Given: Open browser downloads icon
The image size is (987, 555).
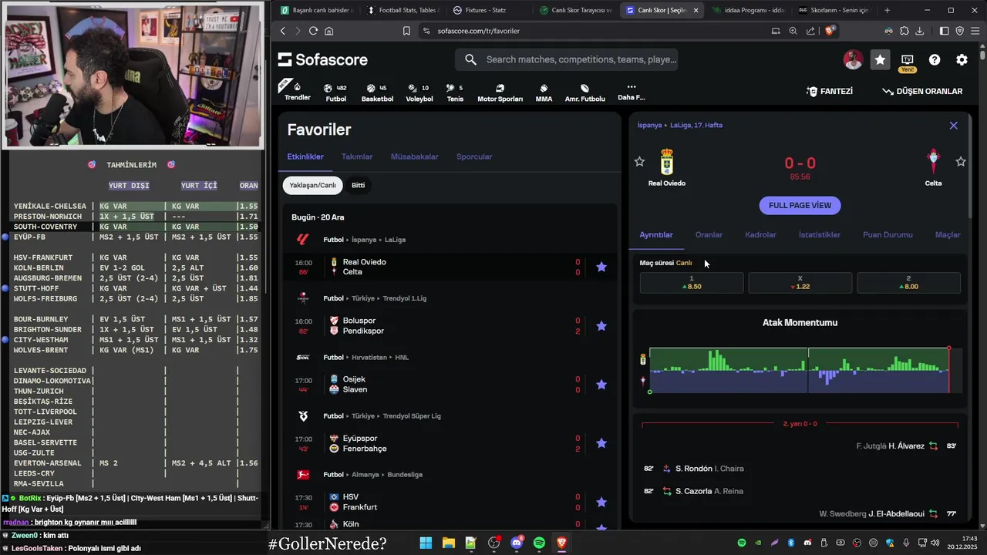Looking at the screenshot, I should pyautogui.click(x=920, y=31).
